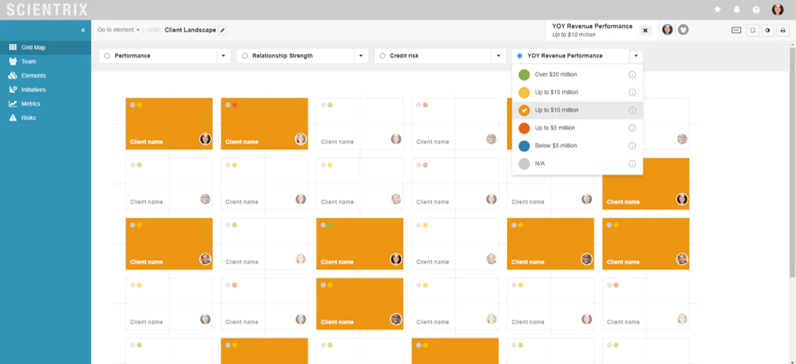Show info for N/A option
Viewport: 796px width, 364px height.
632,163
